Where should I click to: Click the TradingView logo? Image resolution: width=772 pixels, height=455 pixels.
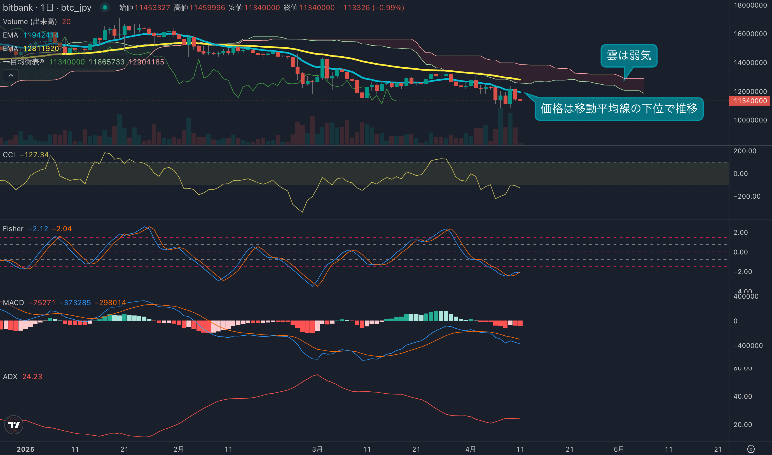[14, 425]
